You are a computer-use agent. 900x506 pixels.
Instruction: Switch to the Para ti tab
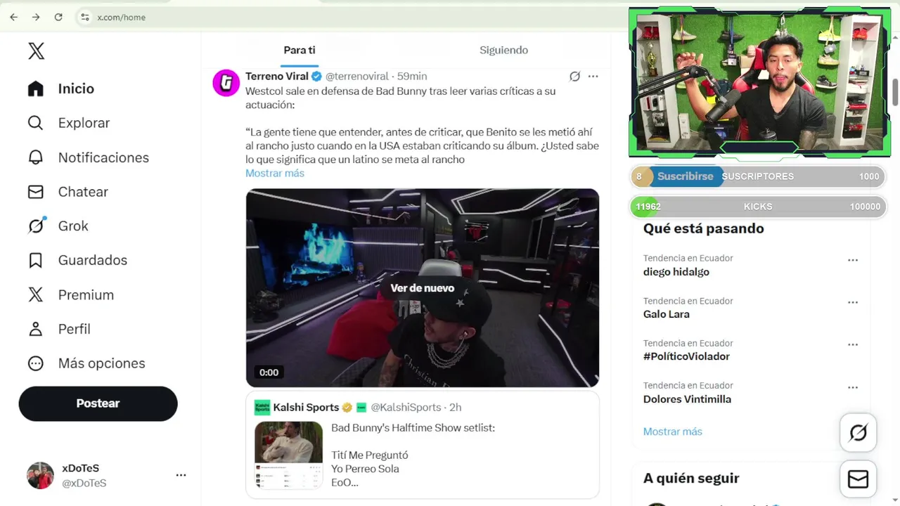[300, 50]
